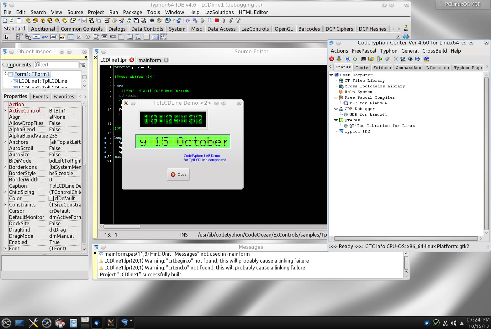491x329 pixels.
Task: Collapse the Free Pascal Compiler node
Action: 336,97
